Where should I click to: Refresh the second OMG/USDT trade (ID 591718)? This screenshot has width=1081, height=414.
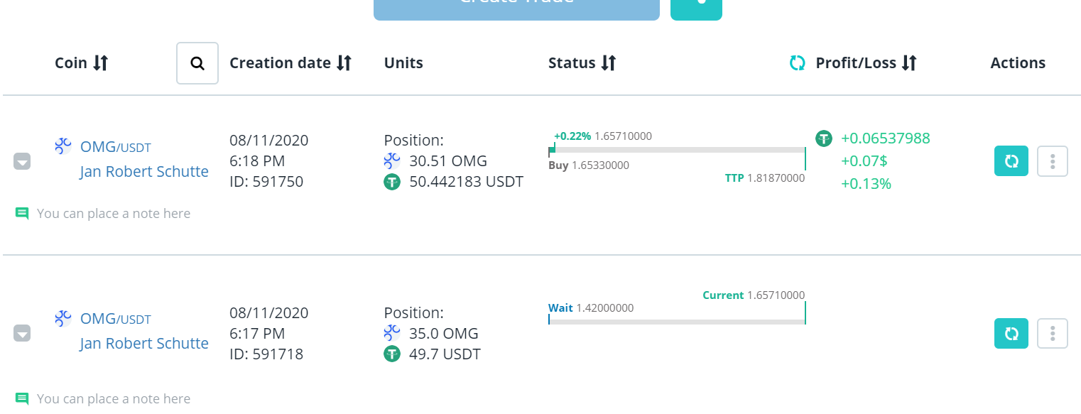coord(1011,334)
